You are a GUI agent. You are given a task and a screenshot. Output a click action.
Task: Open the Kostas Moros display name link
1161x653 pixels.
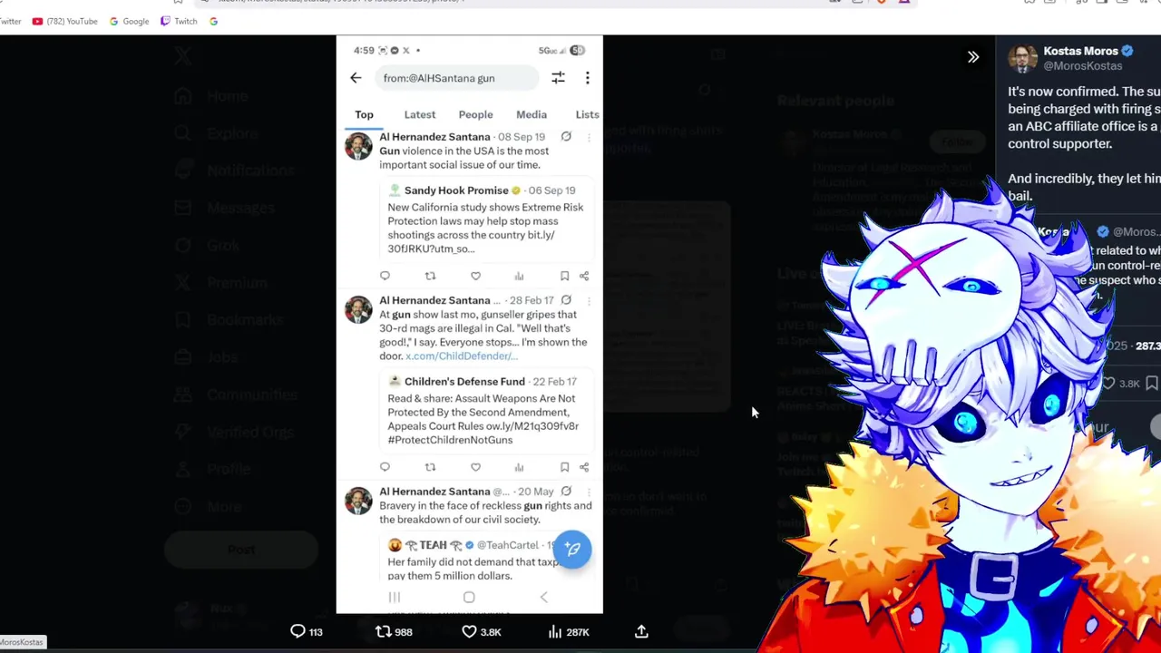point(1080,51)
